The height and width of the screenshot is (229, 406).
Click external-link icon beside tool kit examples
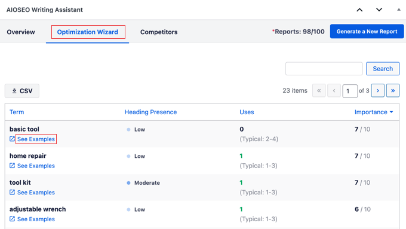pyautogui.click(x=12, y=192)
